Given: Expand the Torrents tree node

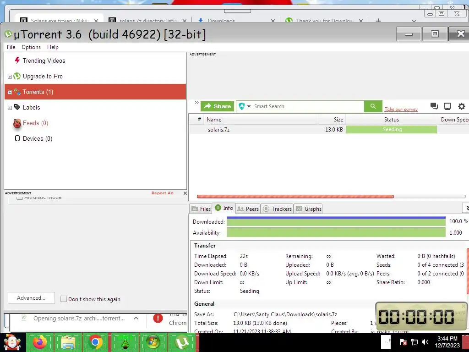Looking at the screenshot, I should pos(10,92).
